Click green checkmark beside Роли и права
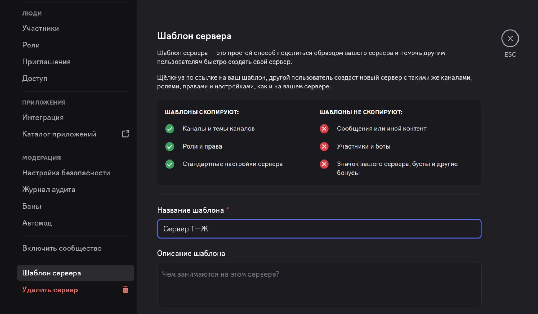538x314 pixels. pos(170,146)
